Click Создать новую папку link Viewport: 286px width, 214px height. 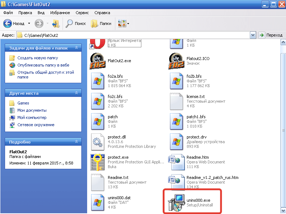click(38, 58)
